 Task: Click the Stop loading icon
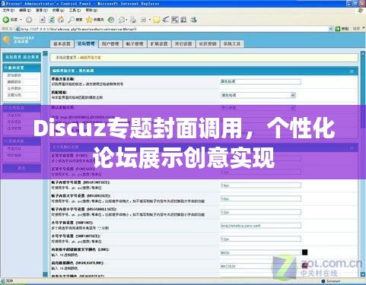(x=43, y=20)
